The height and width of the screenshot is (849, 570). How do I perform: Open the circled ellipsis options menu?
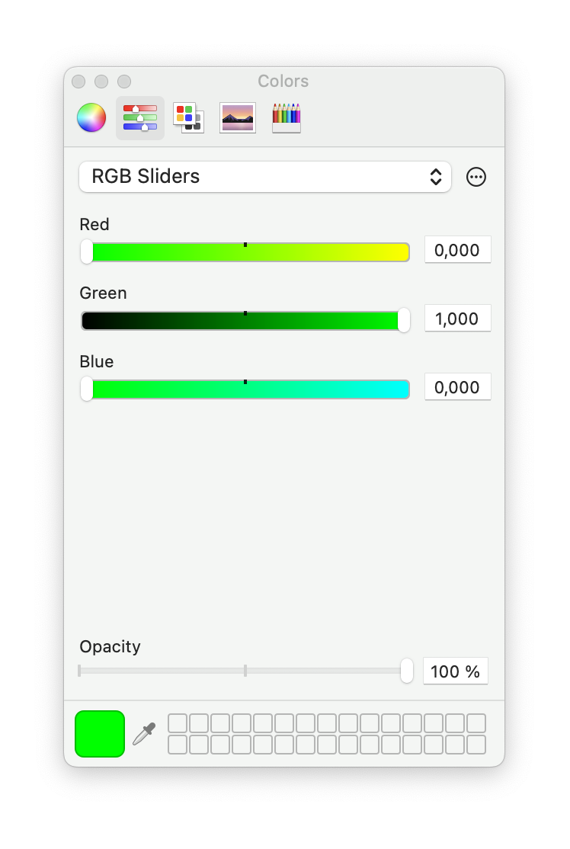(476, 177)
